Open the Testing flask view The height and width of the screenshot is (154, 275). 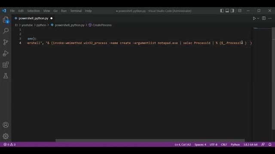6,76
